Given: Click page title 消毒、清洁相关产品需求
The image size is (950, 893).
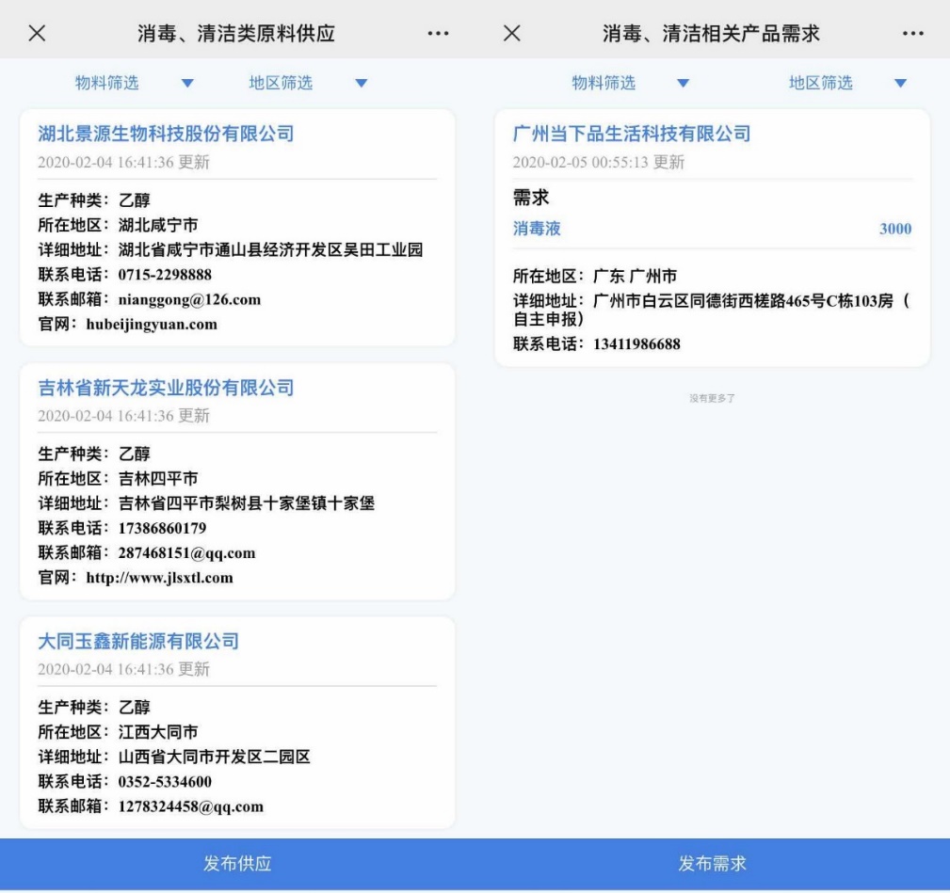Looking at the screenshot, I should [x=711, y=33].
